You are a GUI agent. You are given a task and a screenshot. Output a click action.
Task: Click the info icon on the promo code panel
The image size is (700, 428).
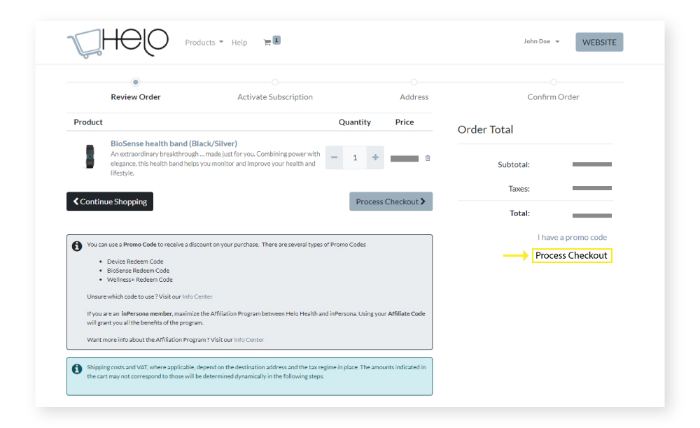pos(76,245)
